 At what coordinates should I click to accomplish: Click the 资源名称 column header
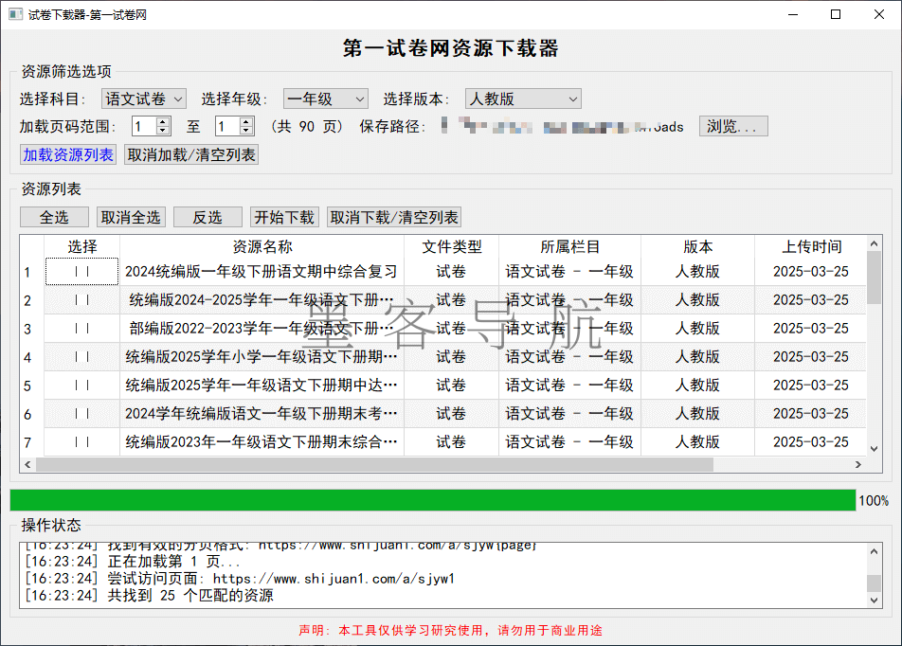pyautogui.click(x=262, y=247)
